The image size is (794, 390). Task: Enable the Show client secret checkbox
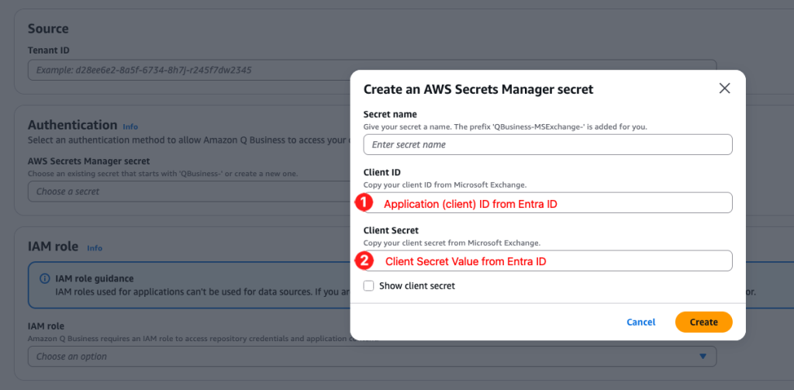tap(369, 286)
